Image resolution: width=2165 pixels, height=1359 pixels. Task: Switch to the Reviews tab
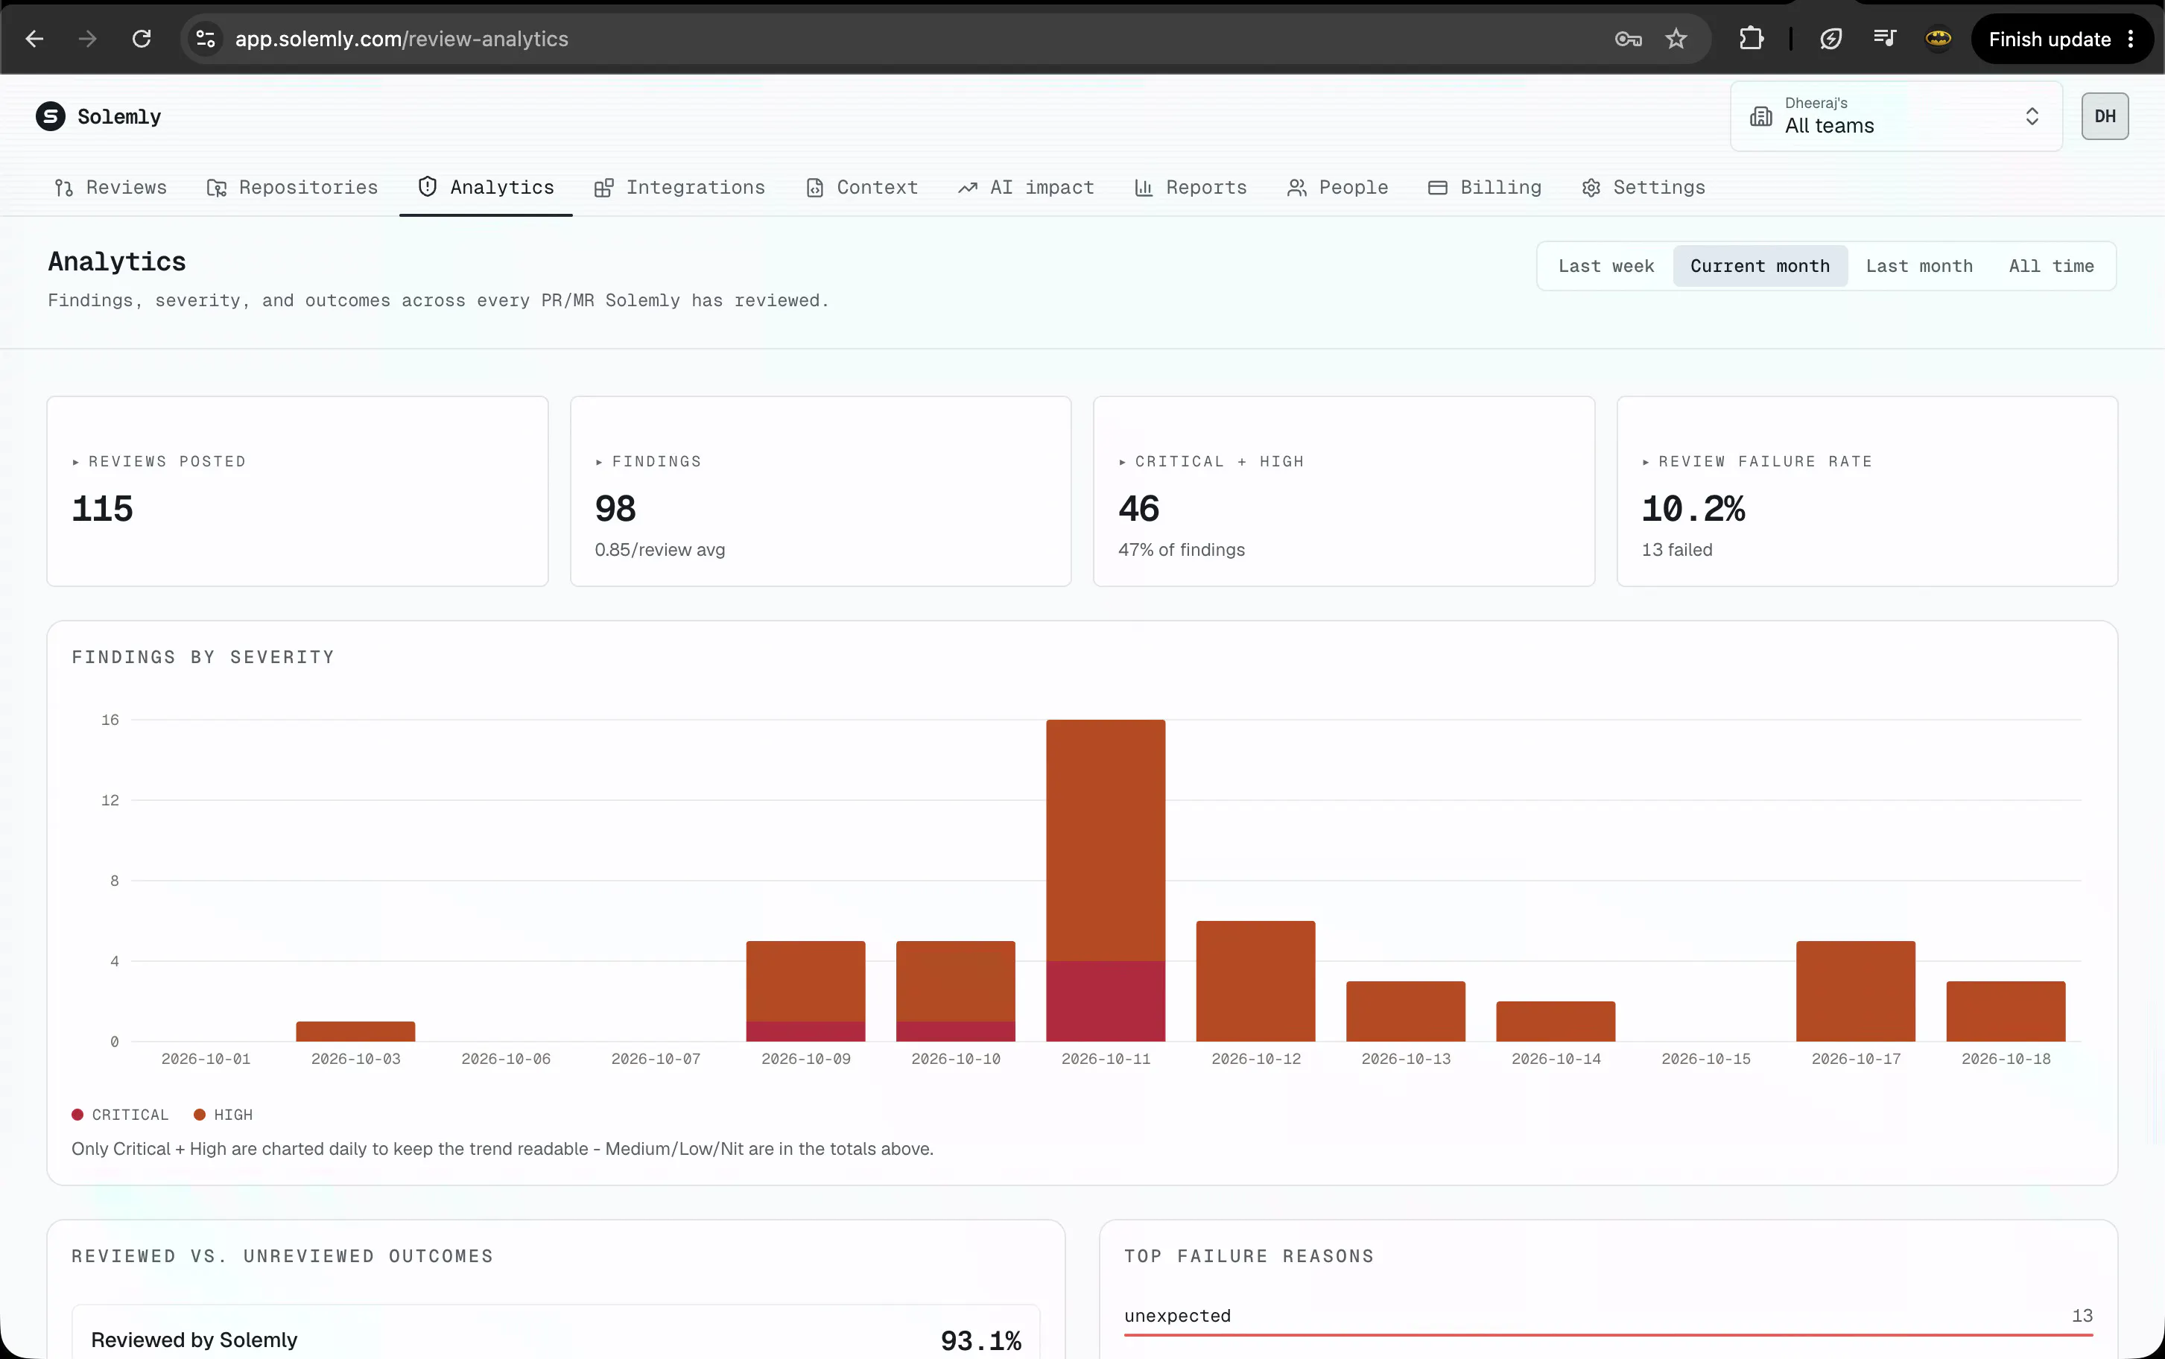click(x=112, y=187)
